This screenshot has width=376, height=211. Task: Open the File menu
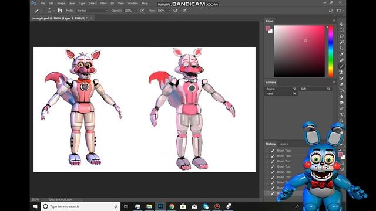[x=43, y=4]
